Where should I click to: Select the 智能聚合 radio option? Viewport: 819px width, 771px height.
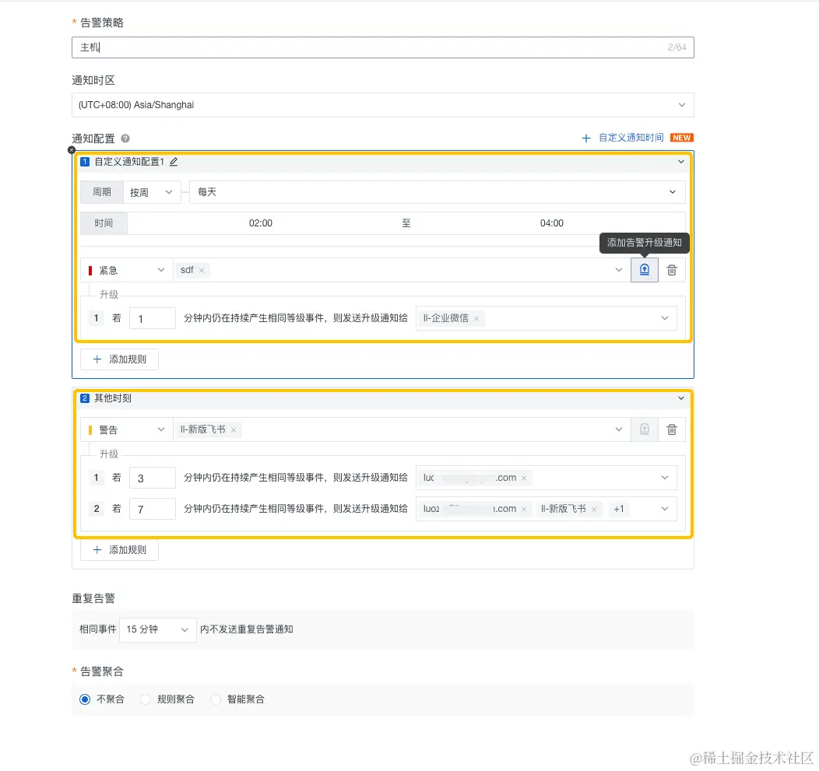tap(215, 699)
